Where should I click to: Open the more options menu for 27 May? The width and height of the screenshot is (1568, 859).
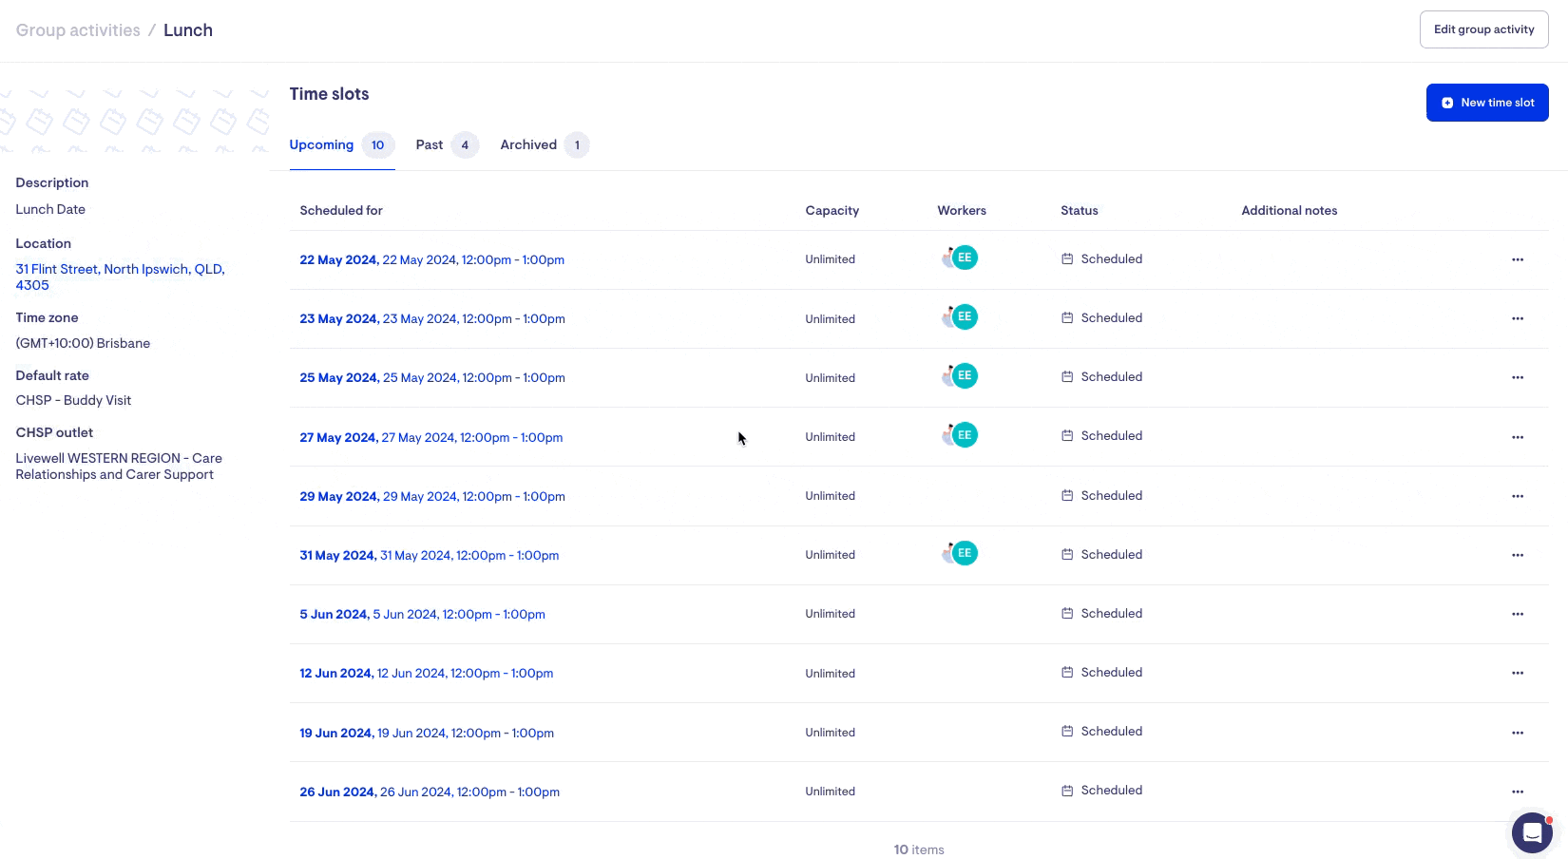click(x=1518, y=437)
